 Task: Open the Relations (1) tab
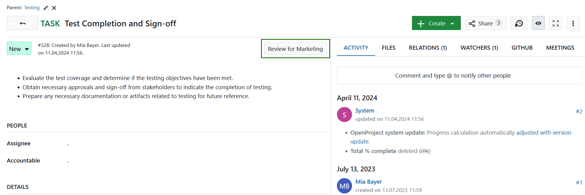coord(428,48)
